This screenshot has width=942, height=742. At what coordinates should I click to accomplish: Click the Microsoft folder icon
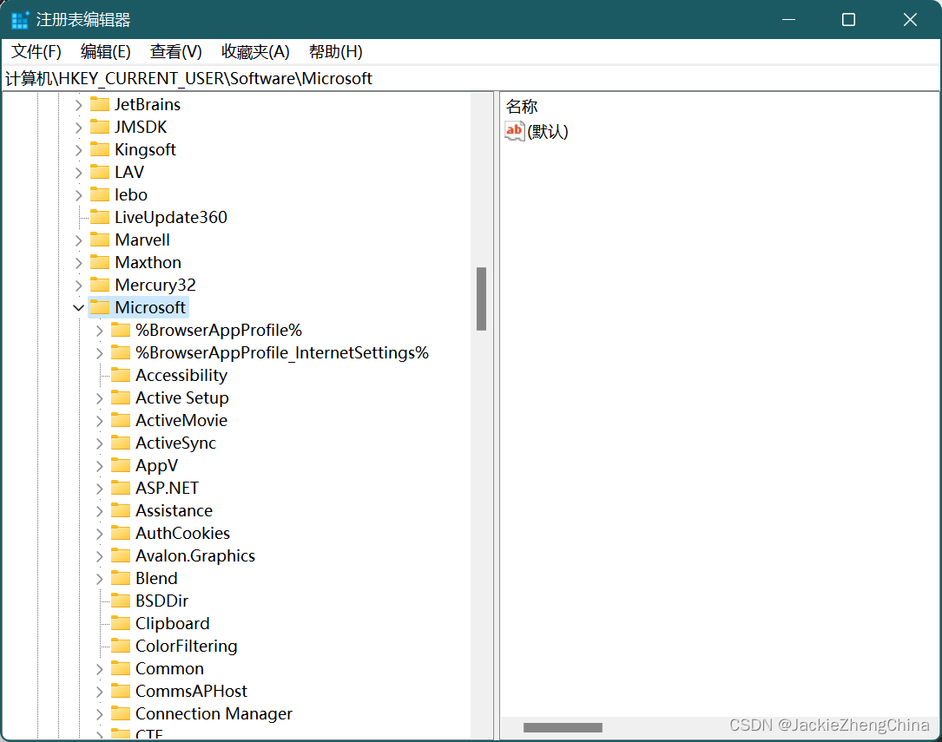(100, 307)
